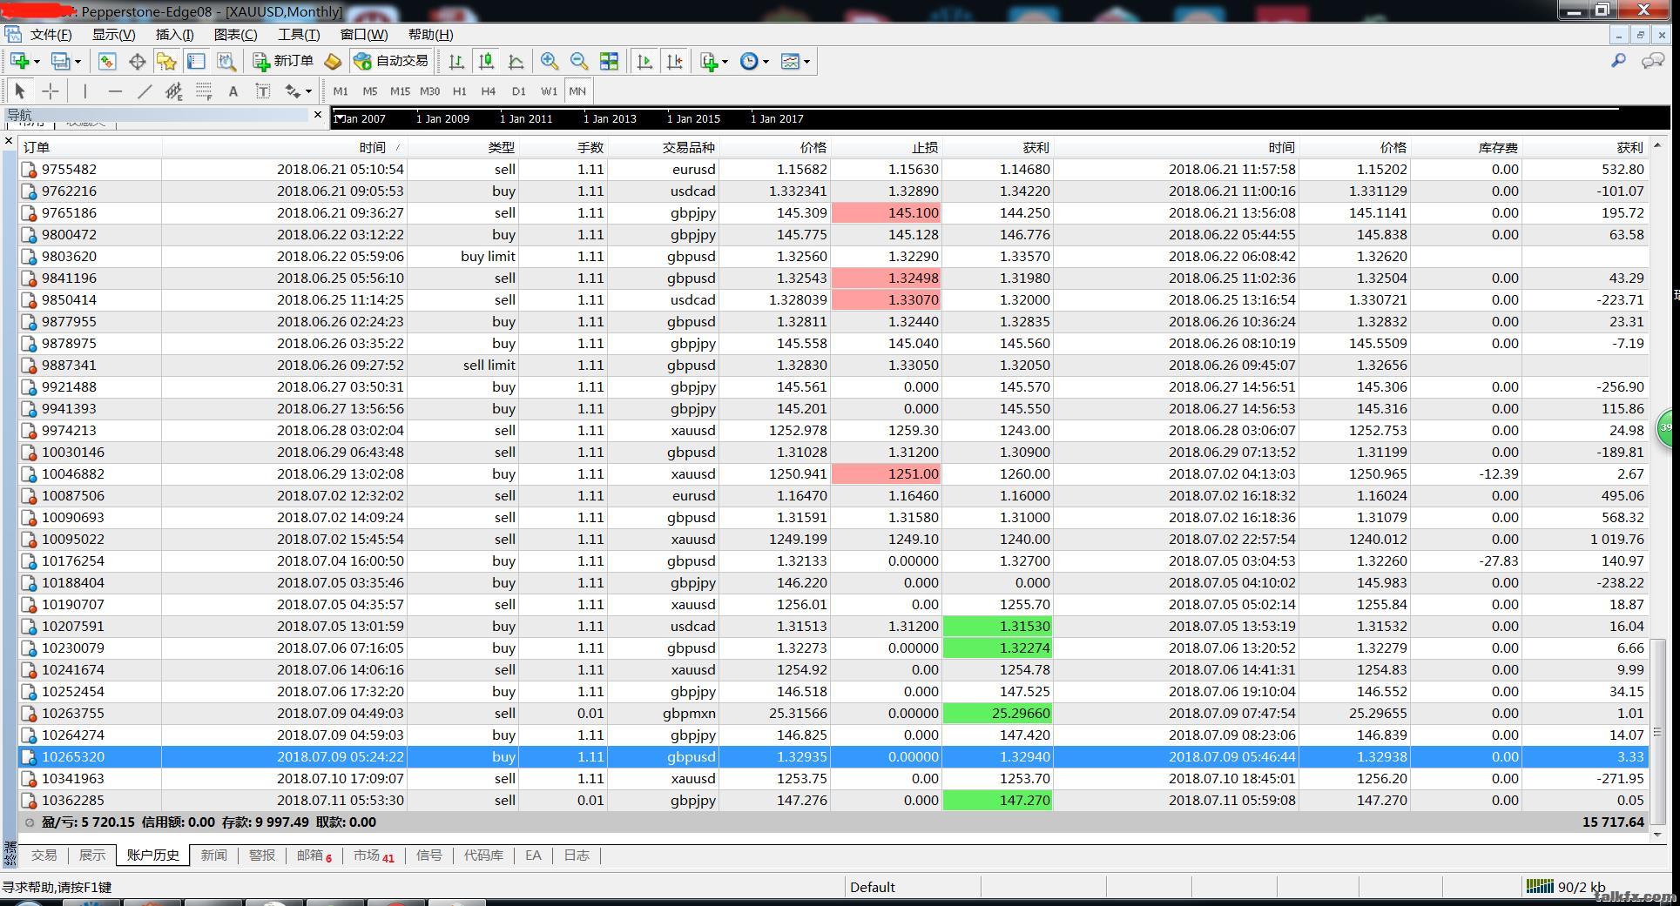The width and height of the screenshot is (1680, 906).
Task: Toggle the Data Window crosshair-circle icon
Action: [137, 61]
